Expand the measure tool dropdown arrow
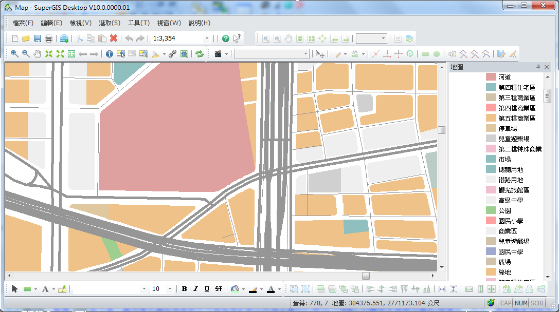This screenshot has height=312, width=559. (x=165, y=54)
